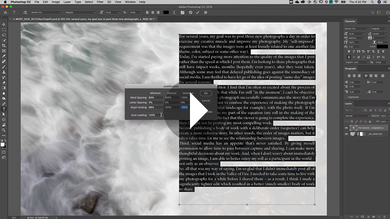Select the Dodge tool
The height and width of the screenshot is (219, 390).
[x=4, y=98]
